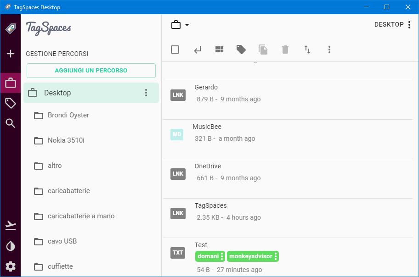Open the toolbar three-dots more options menu

(x=329, y=50)
